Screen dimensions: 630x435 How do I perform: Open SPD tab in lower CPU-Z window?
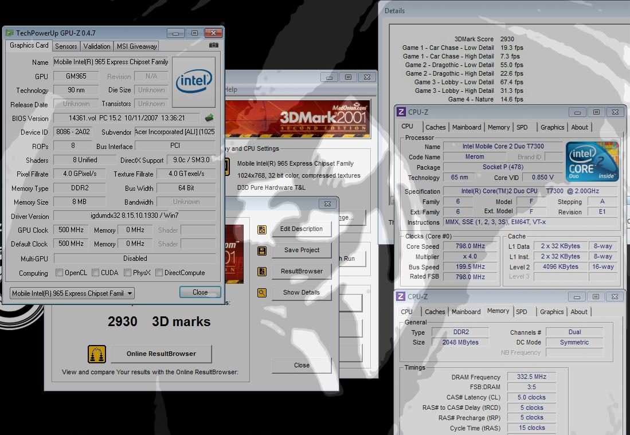[x=522, y=312]
